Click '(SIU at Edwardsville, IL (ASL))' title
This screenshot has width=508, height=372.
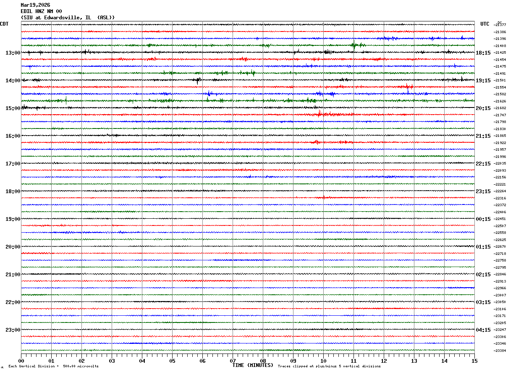click(x=68, y=18)
